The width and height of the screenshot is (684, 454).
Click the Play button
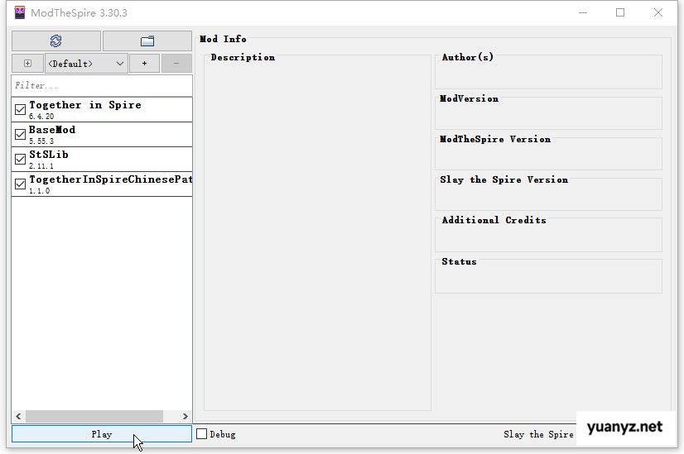[x=102, y=434]
